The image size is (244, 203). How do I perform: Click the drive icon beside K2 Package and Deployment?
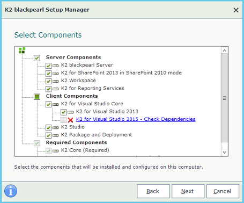(x=55, y=135)
